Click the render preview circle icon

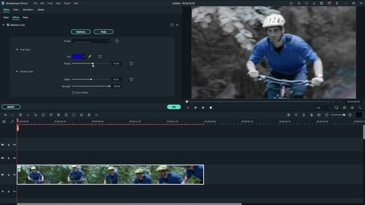(x=289, y=115)
